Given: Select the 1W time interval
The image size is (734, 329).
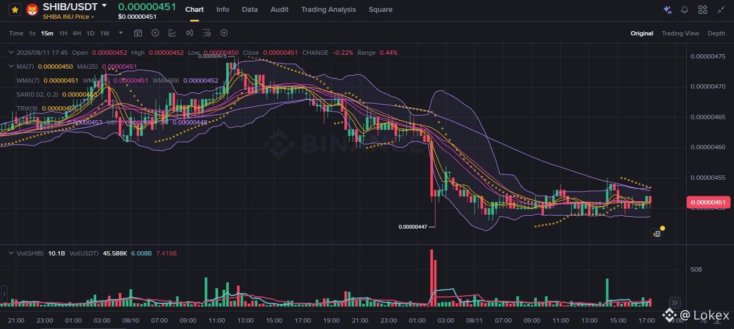Looking at the screenshot, I should coord(105,33).
